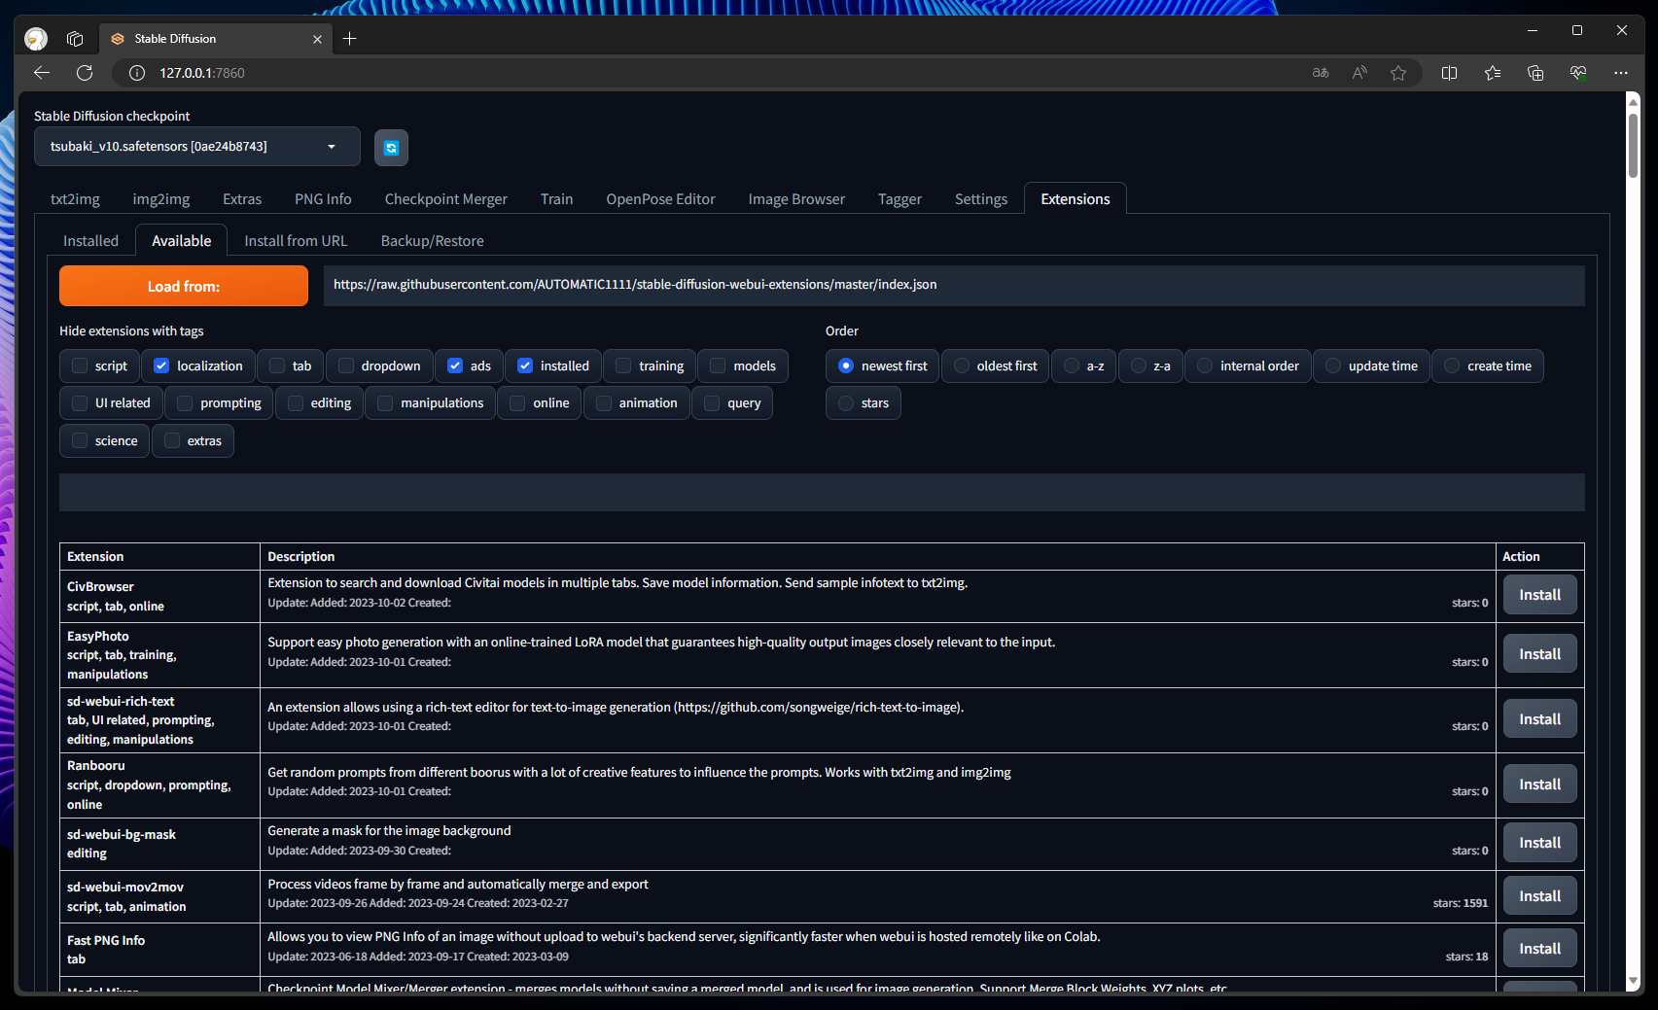Uncheck the localization tag filter
This screenshot has width=1658, height=1010.
(x=162, y=366)
